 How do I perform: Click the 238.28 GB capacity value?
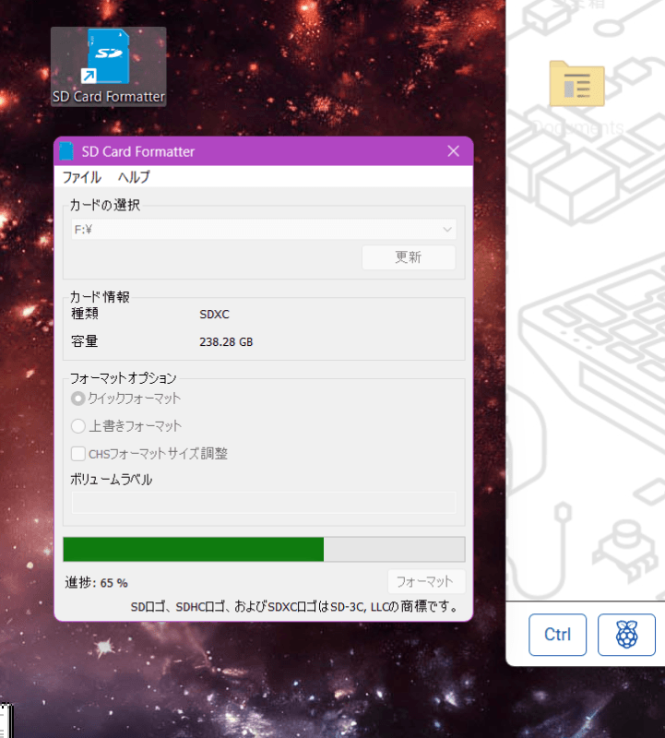click(226, 342)
